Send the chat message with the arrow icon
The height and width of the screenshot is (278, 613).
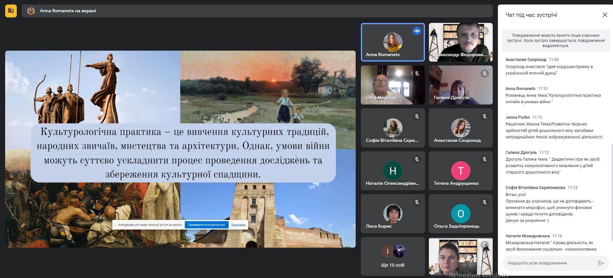tap(601, 263)
